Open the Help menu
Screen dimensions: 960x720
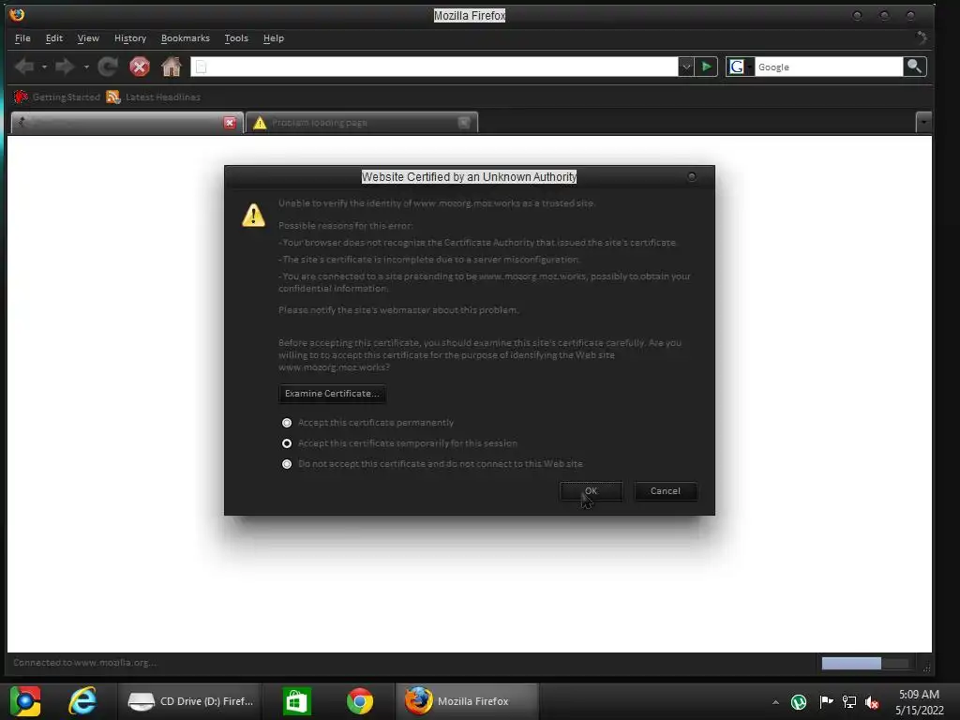(274, 37)
